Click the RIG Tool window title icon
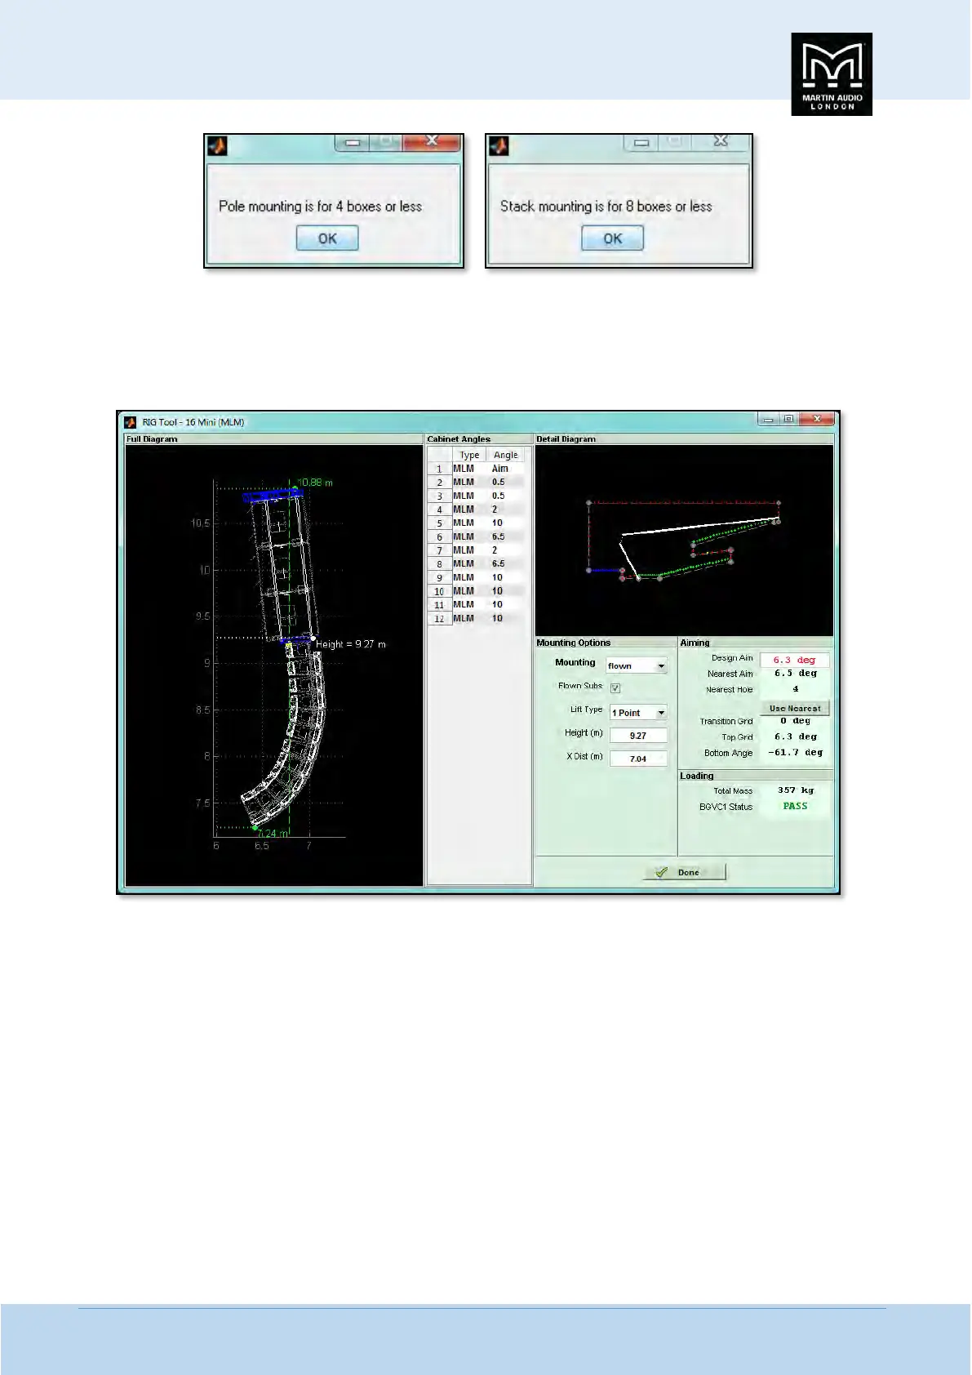Image resolution: width=972 pixels, height=1375 pixels. click(x=131, y=422)
